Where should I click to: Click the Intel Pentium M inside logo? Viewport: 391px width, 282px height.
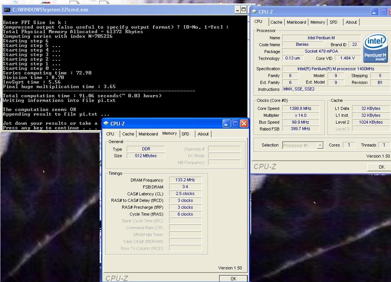pyautogui.click(x=375, y=48)
